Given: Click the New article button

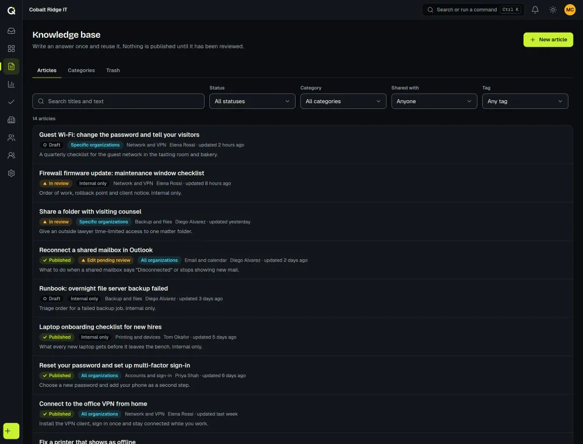Looking at the screenshot, I should [548, 40].
